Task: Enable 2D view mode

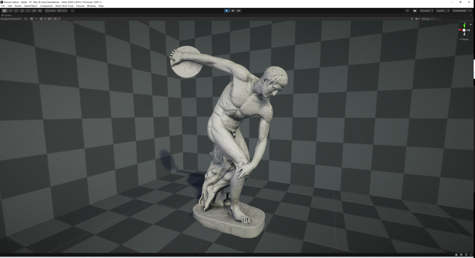Action: click(26, 19)
